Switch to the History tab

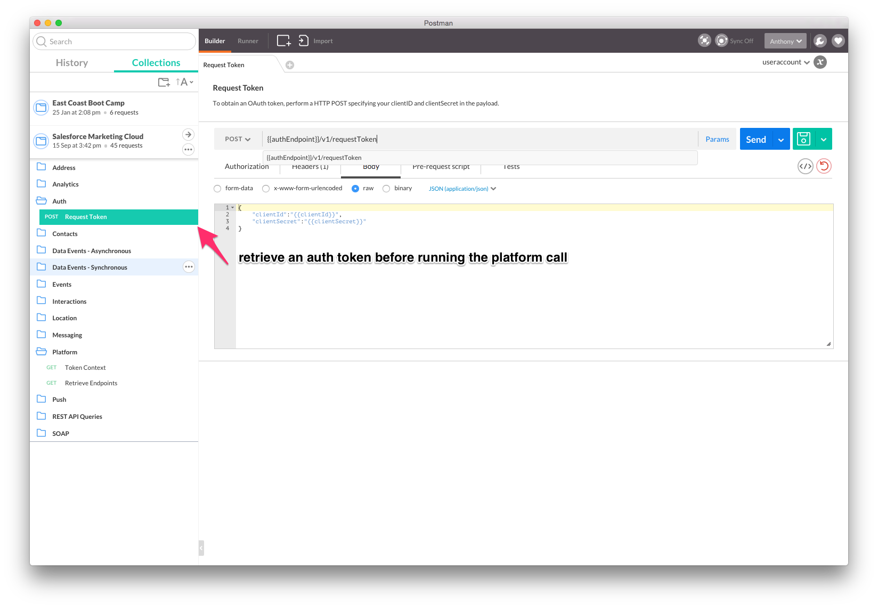click(x=72, y=63)
